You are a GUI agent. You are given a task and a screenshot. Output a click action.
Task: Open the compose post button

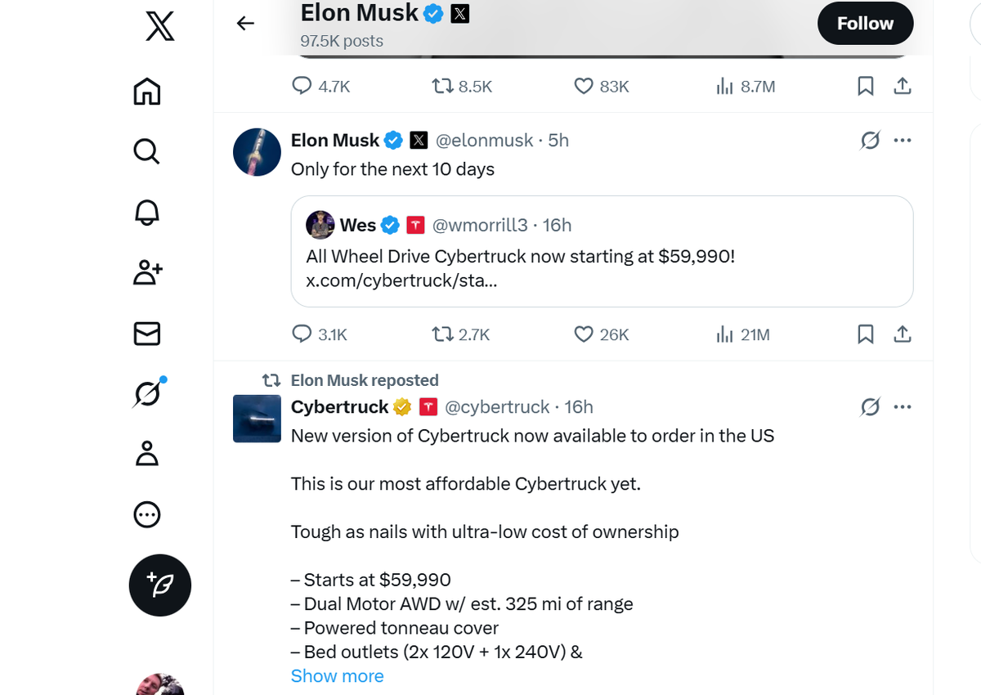click(x=159, y=585)
